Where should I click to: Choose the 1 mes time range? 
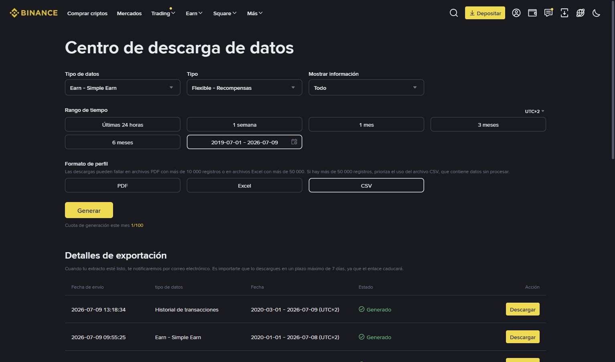click(x=366, y=124)
